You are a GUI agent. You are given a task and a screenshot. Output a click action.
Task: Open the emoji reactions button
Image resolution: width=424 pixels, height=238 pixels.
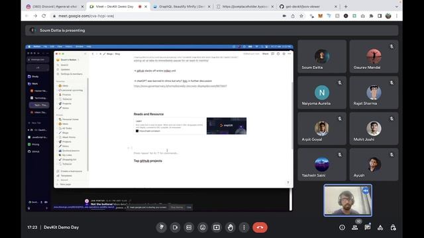pyautogui.click(x=203, y=227)
